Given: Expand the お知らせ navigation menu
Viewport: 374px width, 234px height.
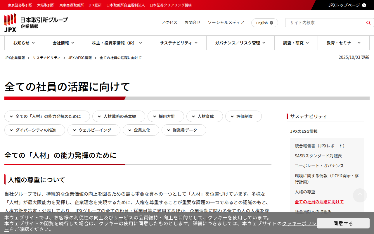Looking at the screenshot, I should pyautogui.click(x=24, y=43).
